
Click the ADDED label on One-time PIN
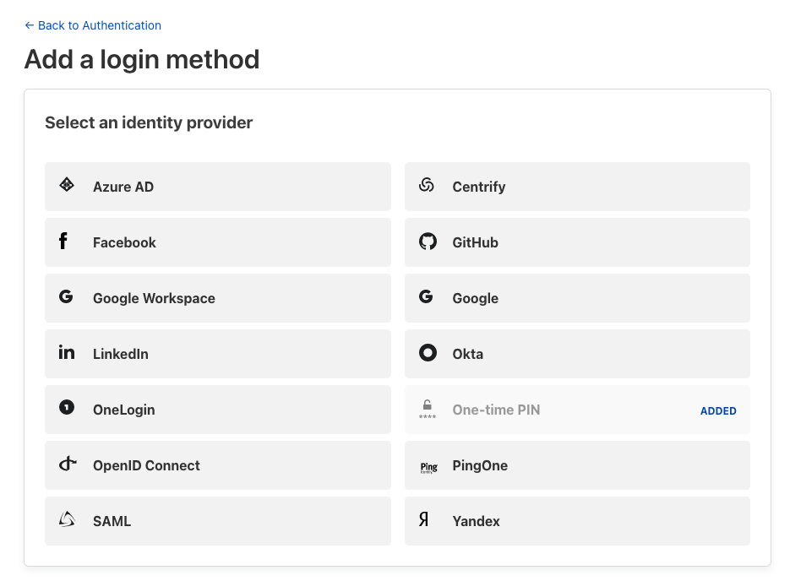(x=718, y=411)
